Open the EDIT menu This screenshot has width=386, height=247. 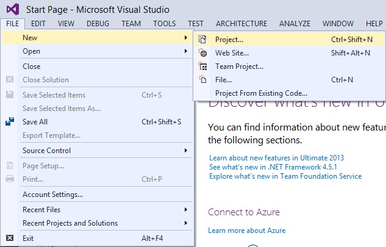point(38,24)
